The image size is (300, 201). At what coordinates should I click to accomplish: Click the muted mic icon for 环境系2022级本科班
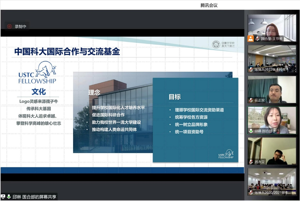coord(251,70)
